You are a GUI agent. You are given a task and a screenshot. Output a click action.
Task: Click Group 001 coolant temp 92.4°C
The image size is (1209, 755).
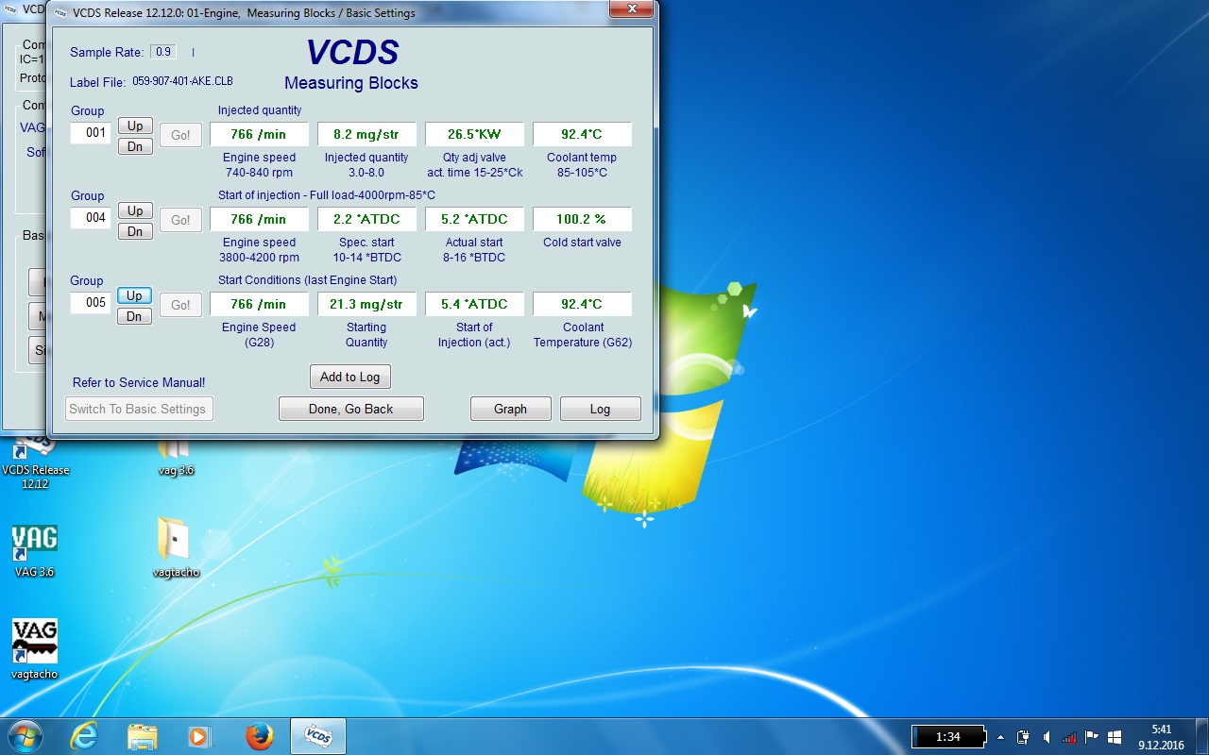click(583, 134)
